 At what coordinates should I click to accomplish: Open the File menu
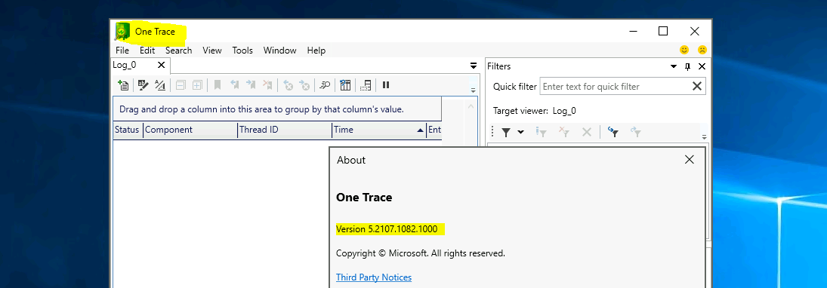coord(122,51)
